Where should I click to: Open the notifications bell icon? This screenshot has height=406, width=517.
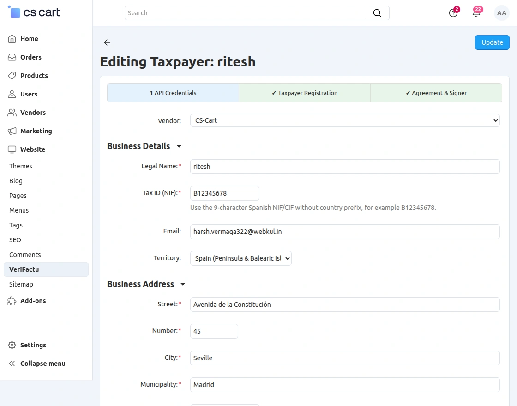[x=476, y=13]
